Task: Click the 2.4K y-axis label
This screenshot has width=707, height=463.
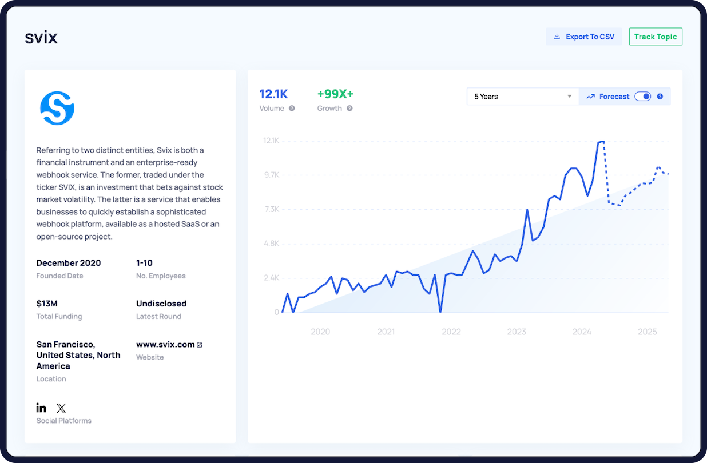Action: pyautogui.click(x=271, y=278)
